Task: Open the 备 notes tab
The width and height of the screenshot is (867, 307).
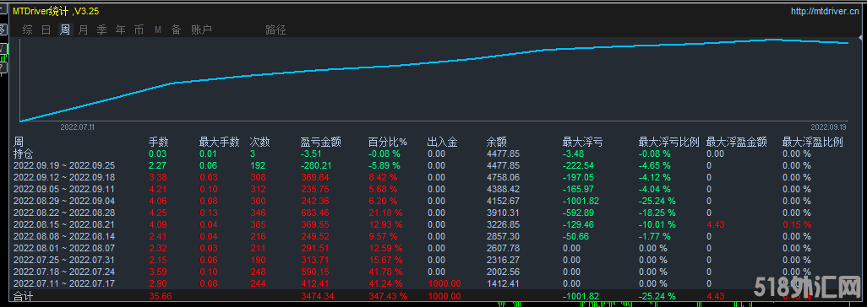Action: pyautogui.click(x=176, y=30)
